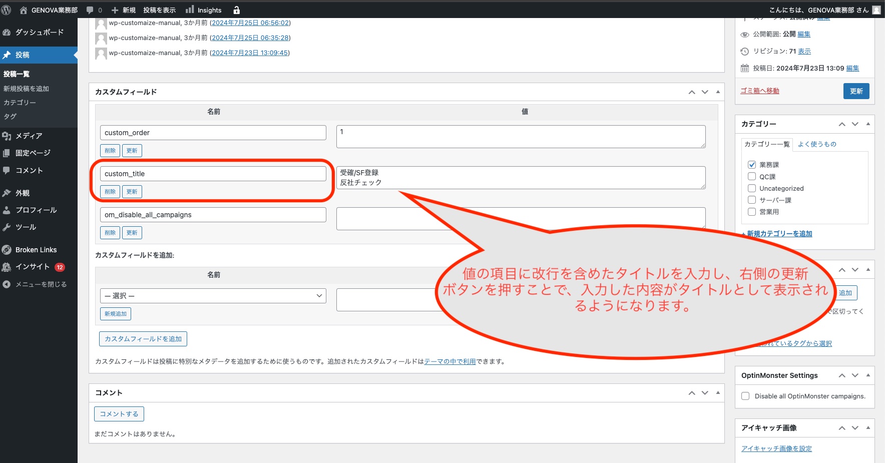Click the ゴミ箱へ移動 link

(759, 91)
